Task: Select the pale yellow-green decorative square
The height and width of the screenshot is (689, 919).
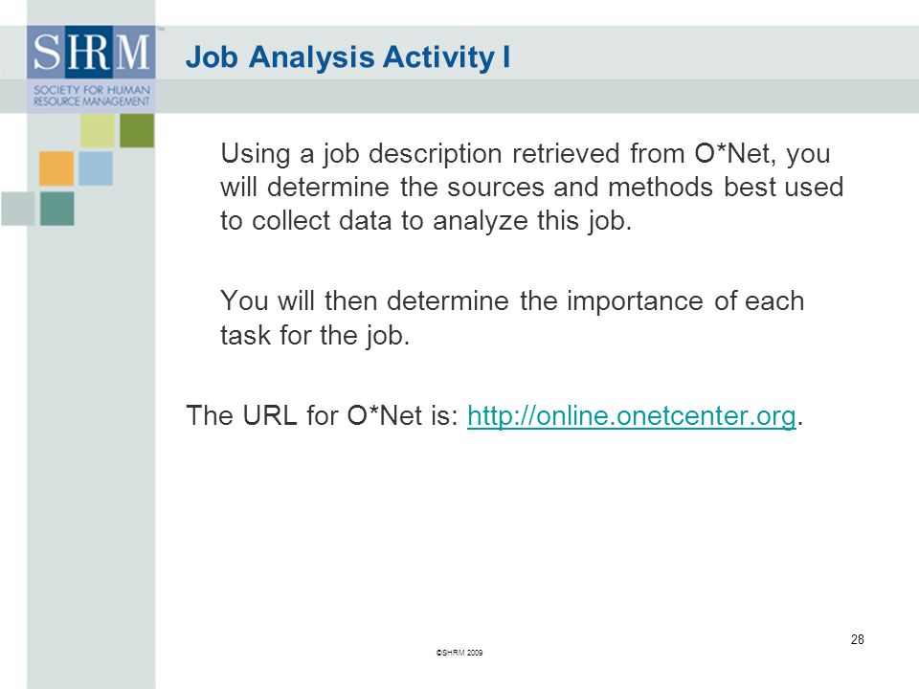Action: click(98, 130)
